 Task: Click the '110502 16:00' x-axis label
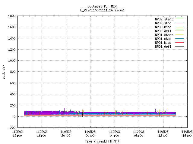click(42, 134)
